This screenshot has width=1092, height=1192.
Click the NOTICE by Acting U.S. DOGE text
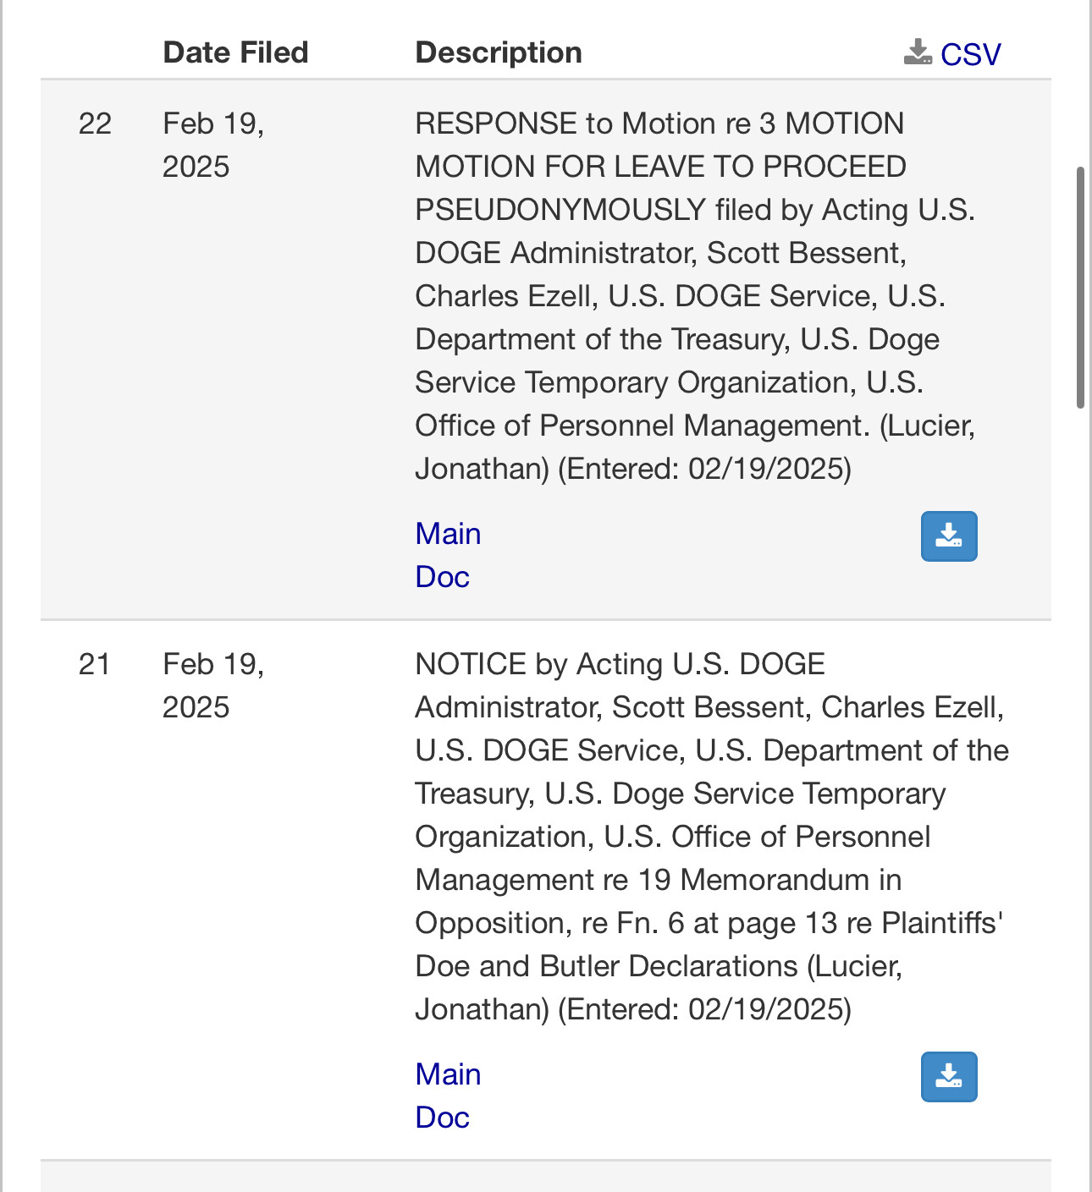click(620, 664)
